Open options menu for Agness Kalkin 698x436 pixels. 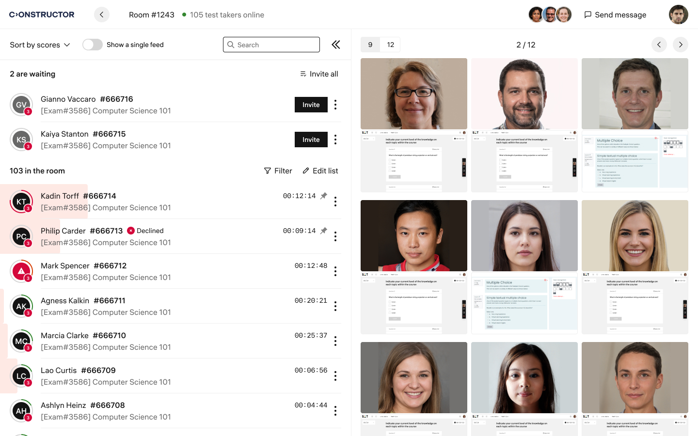tap(335, 306)
